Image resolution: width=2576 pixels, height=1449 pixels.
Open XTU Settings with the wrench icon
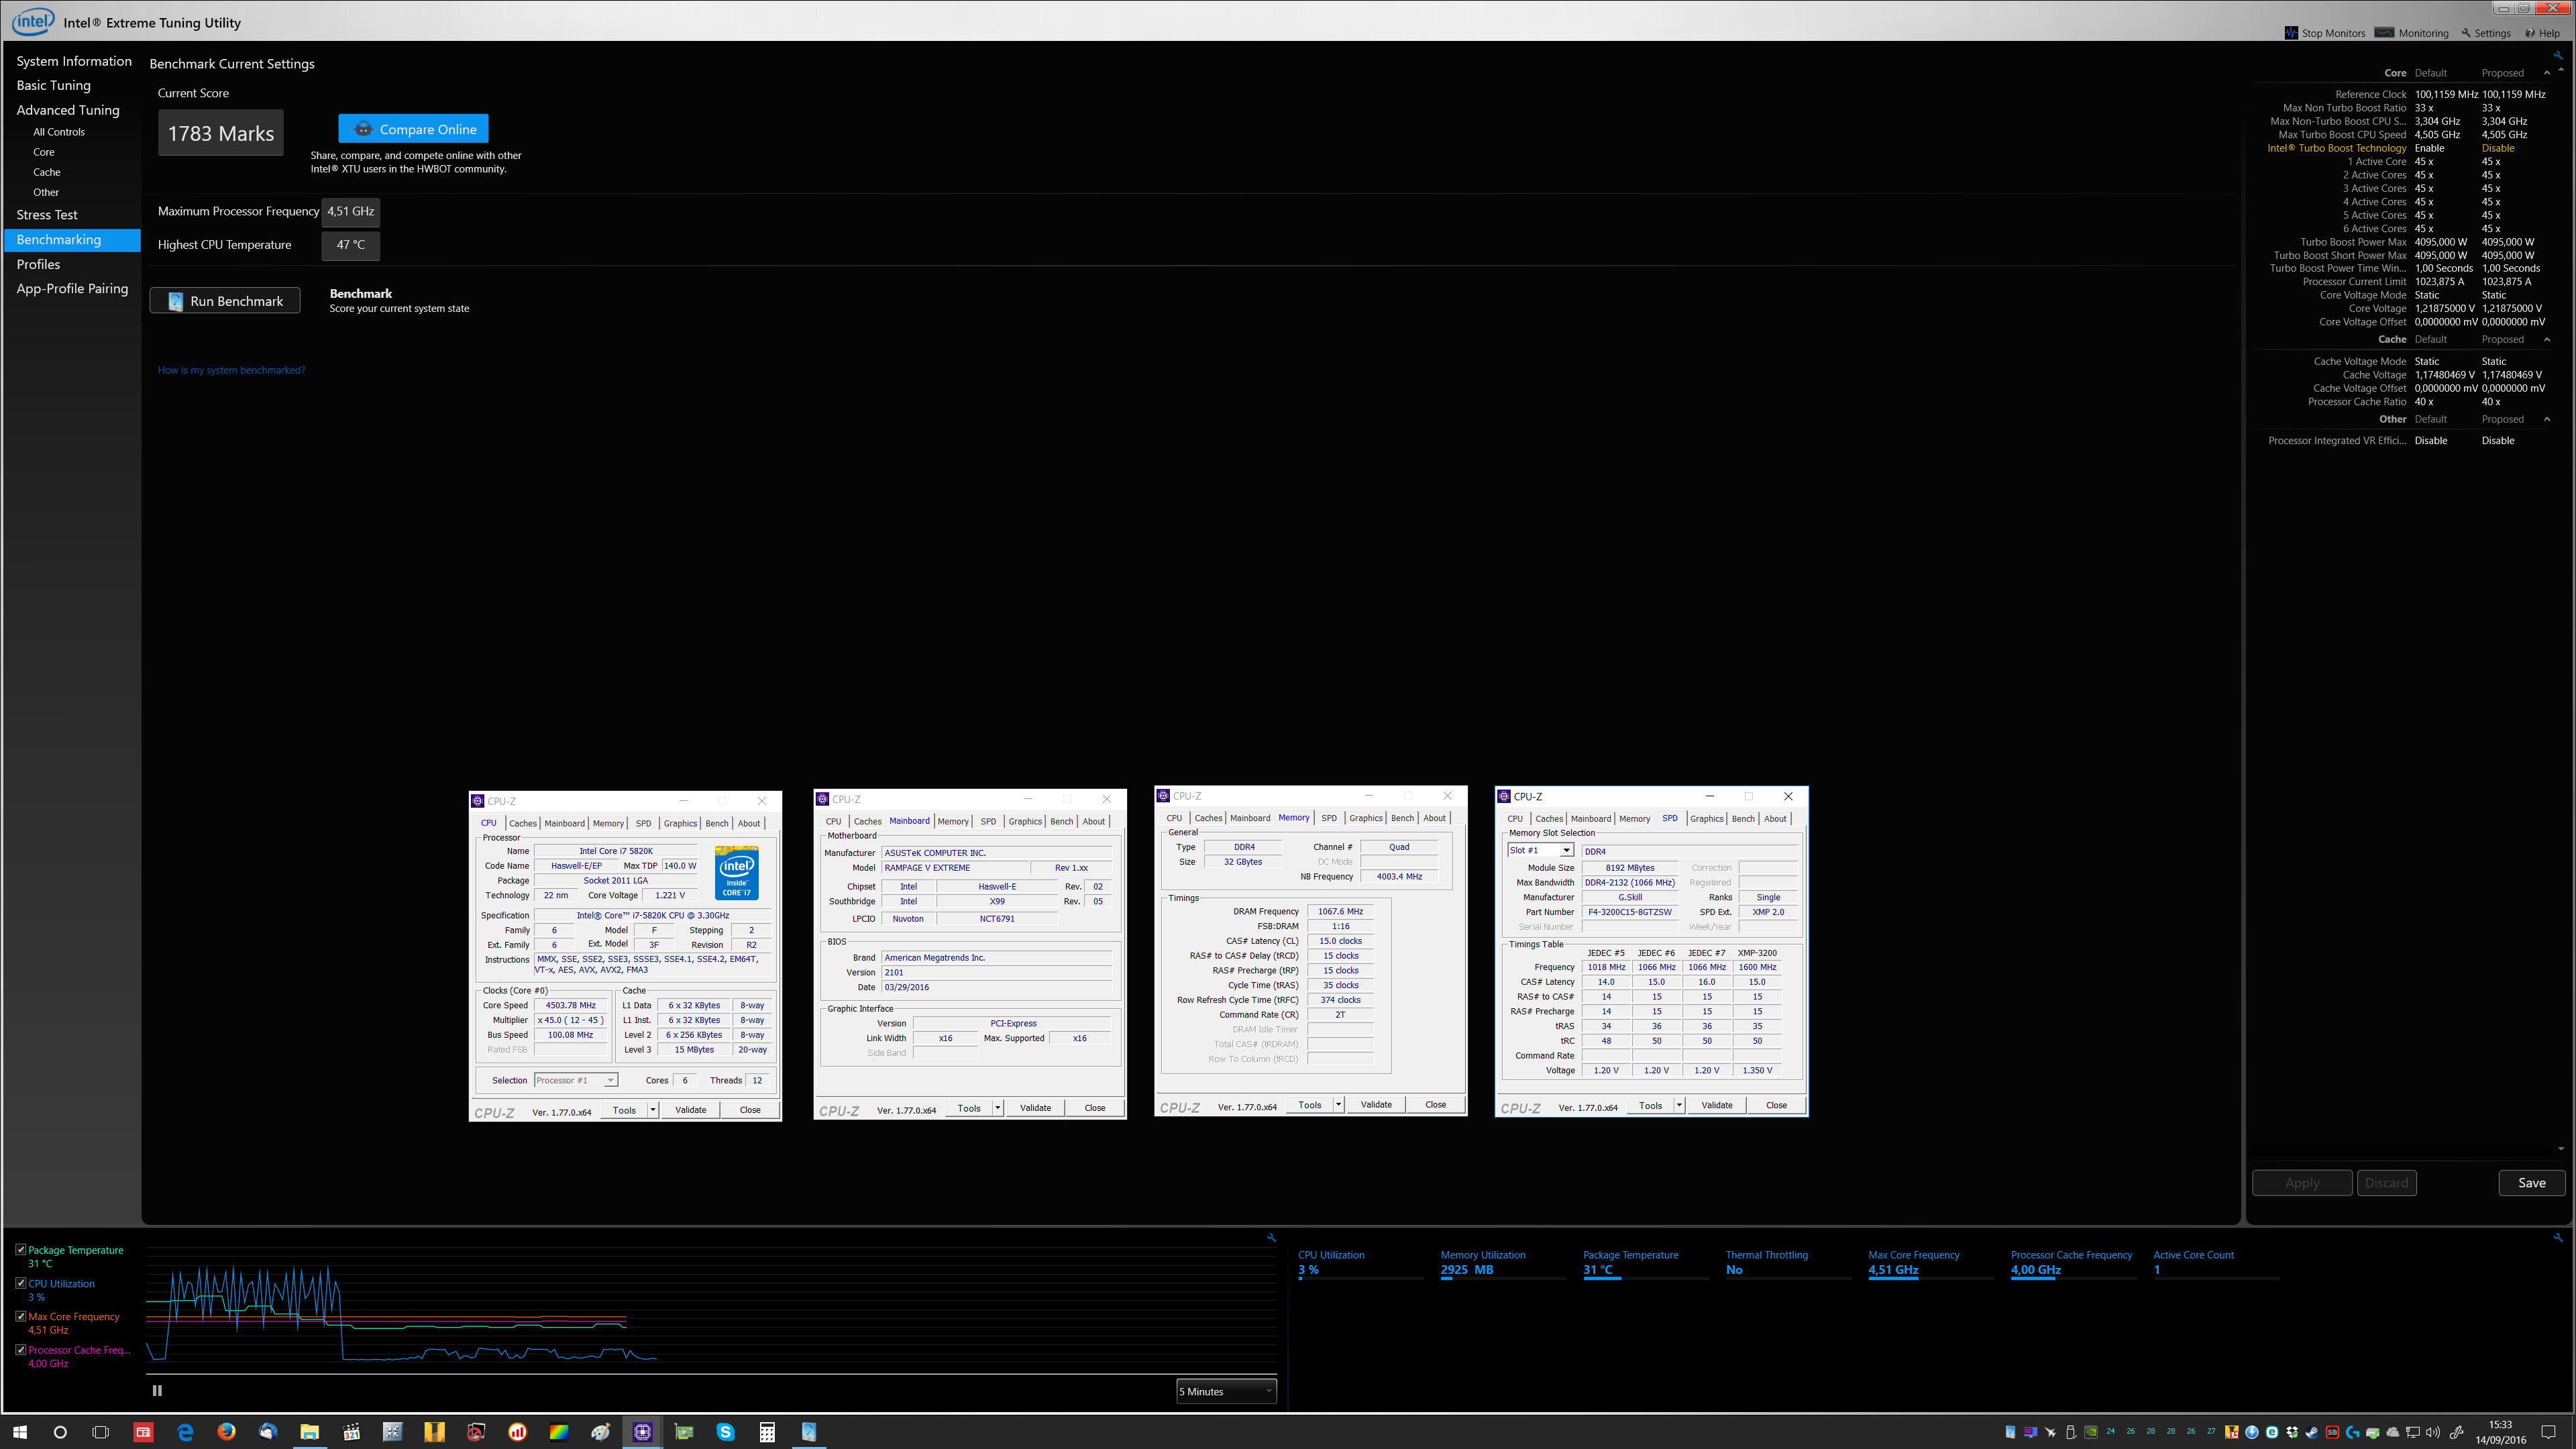(x=2486, y=33)
